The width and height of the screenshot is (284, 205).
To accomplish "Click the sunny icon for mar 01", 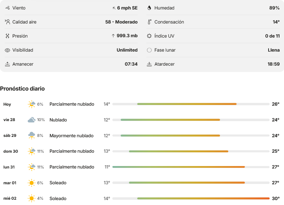I will click(32, 183).
